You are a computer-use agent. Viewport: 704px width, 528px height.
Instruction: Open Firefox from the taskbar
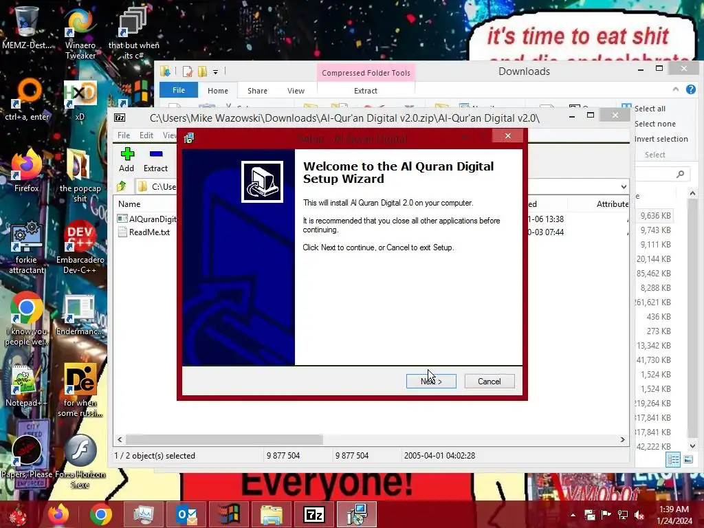(59, 514)
